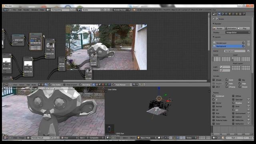Open the Composite layer dropdown in image editor
Image resolution: width=256 pixels, height=144 pixels.
pos(96,138)
